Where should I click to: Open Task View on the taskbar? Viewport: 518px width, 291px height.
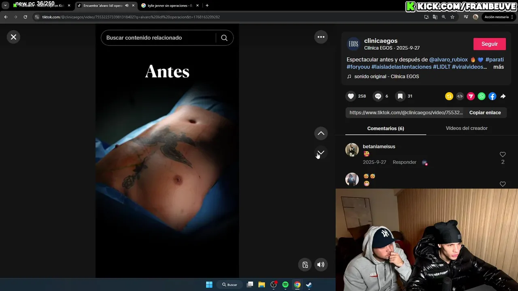[250, 285]
